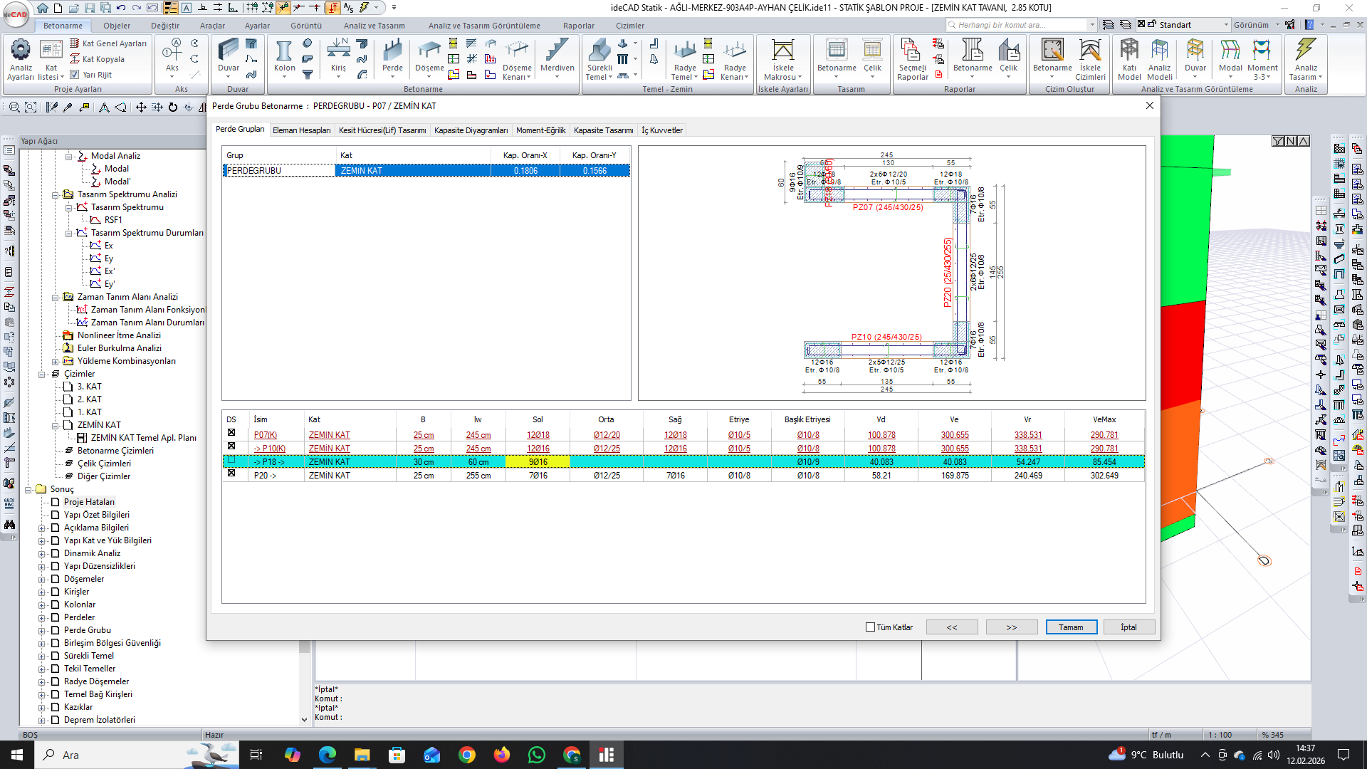The height and width of the screenshot is (769, 1367).
Task: Switch to the Kapasite Diyagramları tab
Action: (471, 130)
